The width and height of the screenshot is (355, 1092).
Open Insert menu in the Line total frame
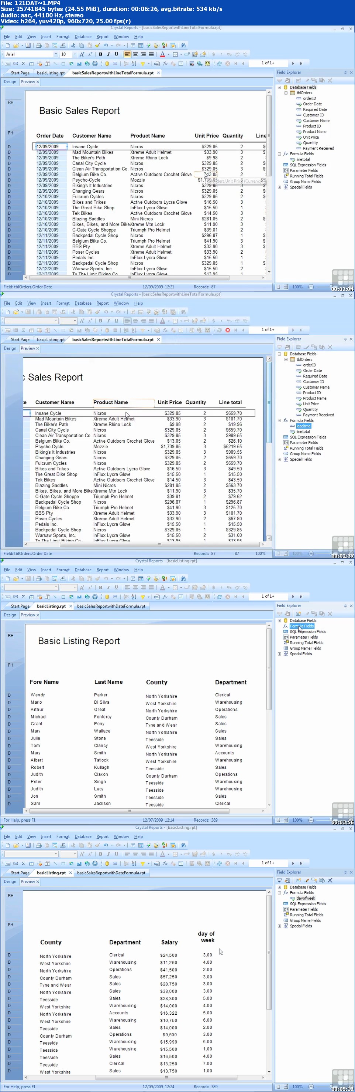[46, 303]
